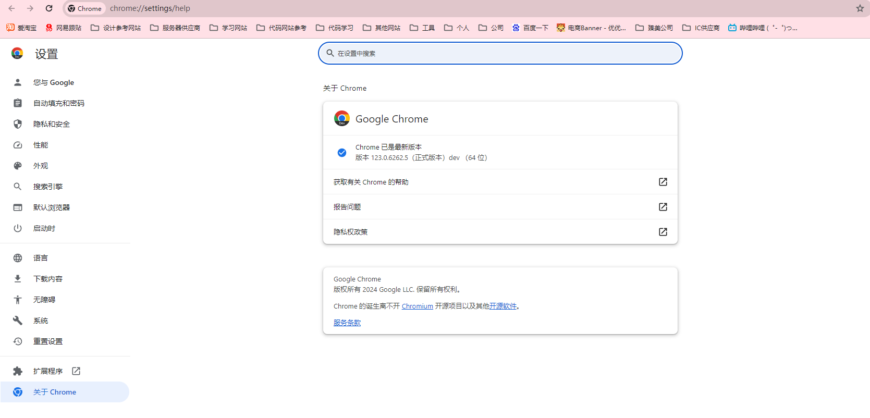Screen dimensions: 870x418
Task: Click the 默认浏览器 window icon
Action: [18, 207]
